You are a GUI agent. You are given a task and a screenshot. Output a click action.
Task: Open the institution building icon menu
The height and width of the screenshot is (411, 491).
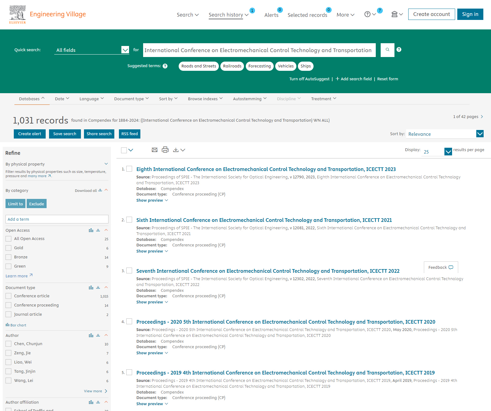(397, 14)
